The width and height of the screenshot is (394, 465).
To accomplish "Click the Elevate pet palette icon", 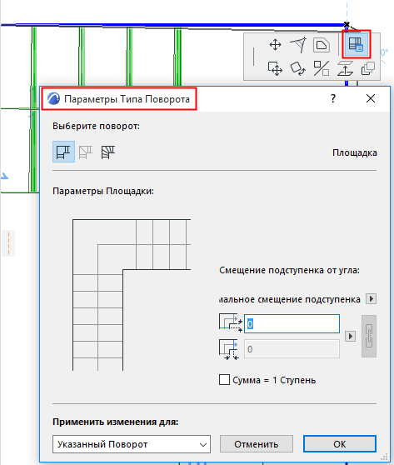I will point(345,68).
